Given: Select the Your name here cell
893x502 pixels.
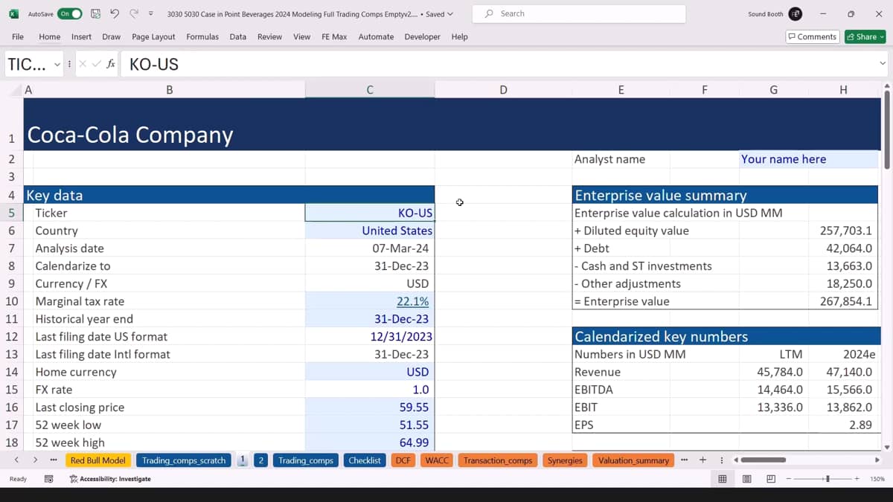Looking at the screenshot, I should tap(808, 159).
